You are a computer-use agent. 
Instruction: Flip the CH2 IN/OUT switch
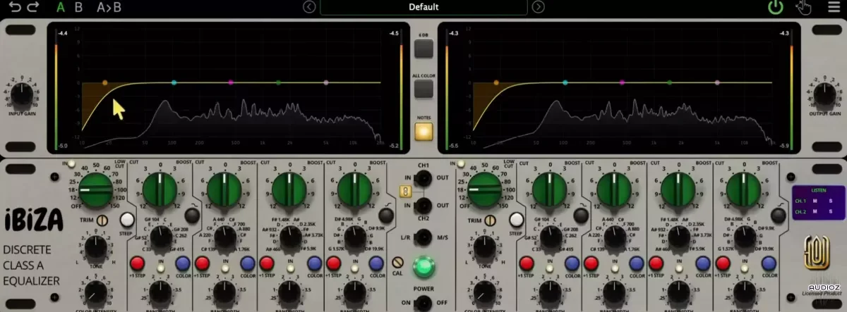pos(424,205)
